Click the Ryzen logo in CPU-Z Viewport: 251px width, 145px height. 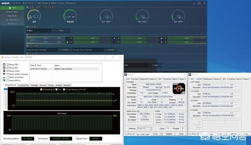pyautogui.click(x=179, y=88)
